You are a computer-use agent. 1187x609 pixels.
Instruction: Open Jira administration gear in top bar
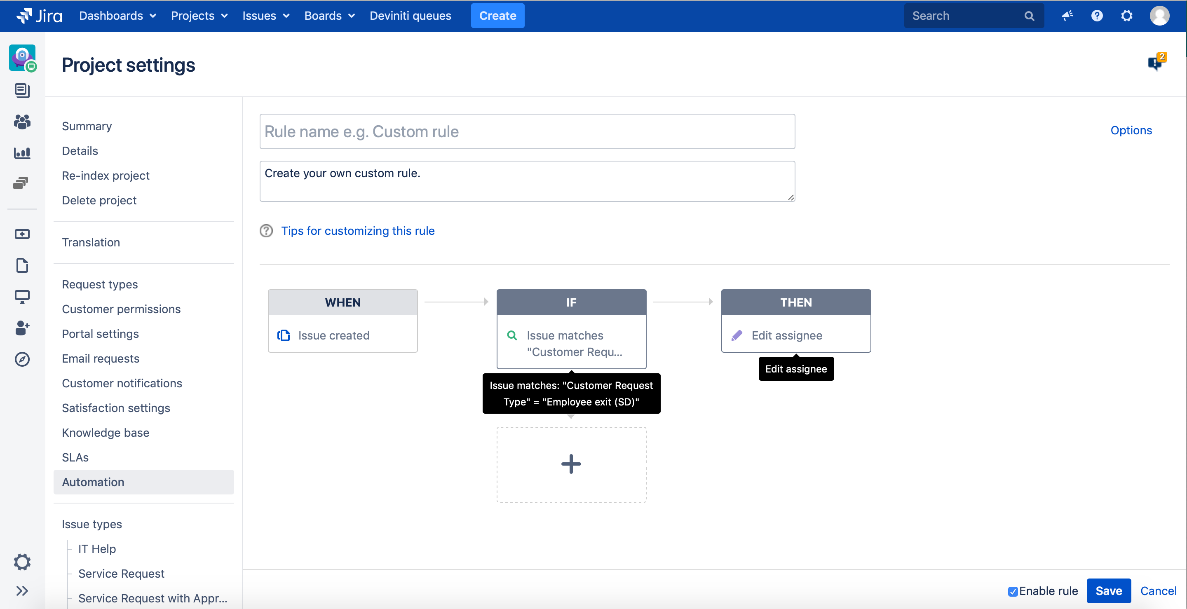coord(1126,16)
